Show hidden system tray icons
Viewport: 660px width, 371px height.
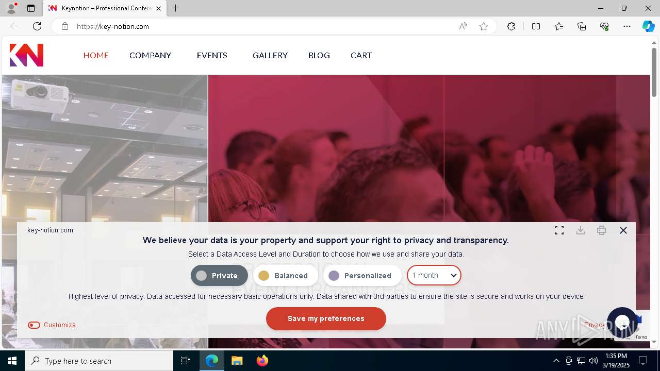click(x=556, y=361)
